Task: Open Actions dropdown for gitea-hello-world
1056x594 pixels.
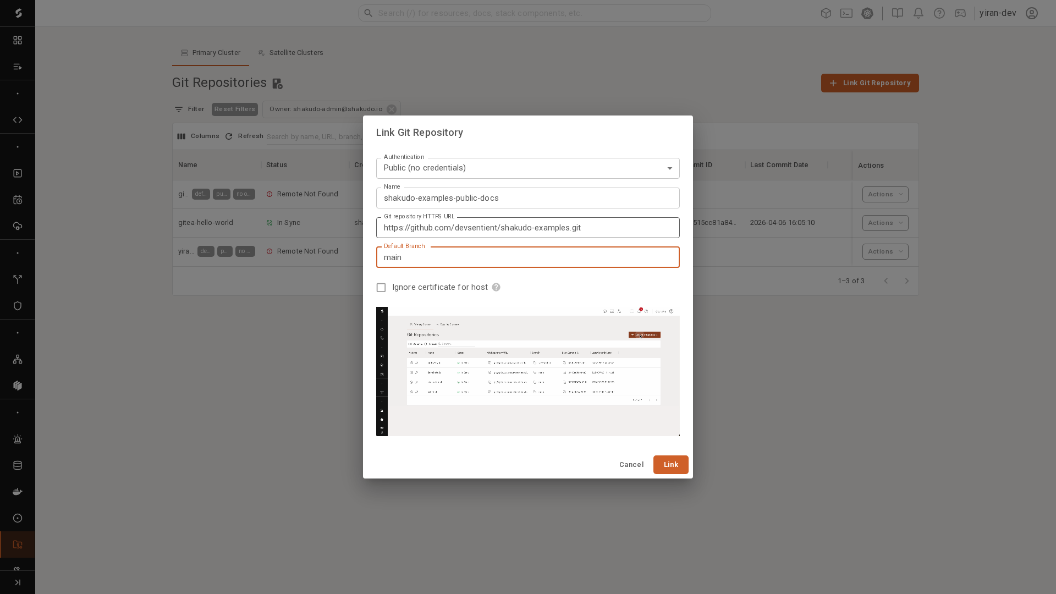Action: (885, 223)
